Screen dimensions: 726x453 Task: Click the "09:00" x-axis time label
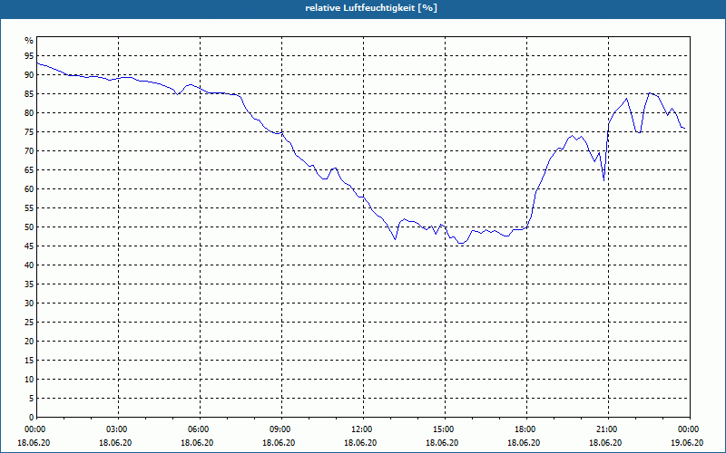[x=280, y=429]
